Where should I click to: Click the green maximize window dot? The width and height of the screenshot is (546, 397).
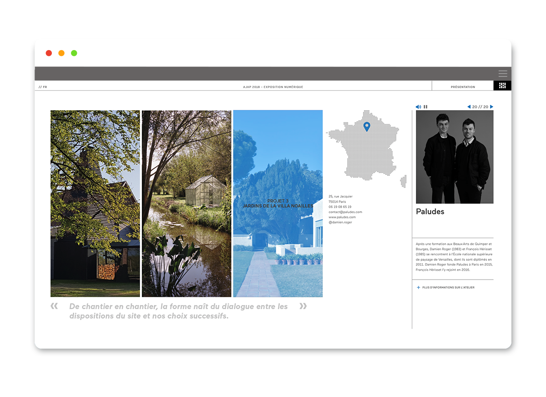(x=74, y=53)
